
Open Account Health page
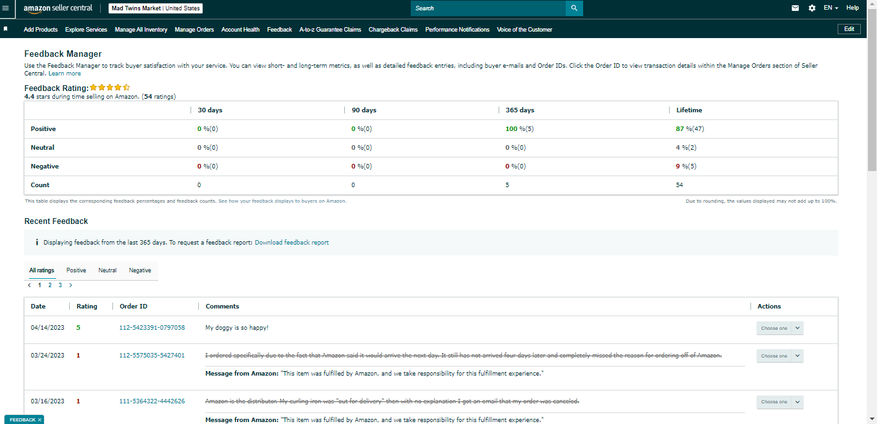[x=240, y=30]
